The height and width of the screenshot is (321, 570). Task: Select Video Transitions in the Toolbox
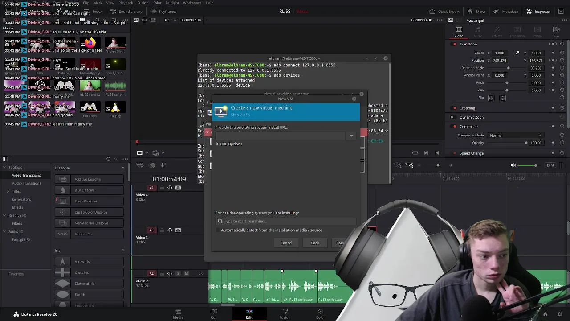[26, 175]
